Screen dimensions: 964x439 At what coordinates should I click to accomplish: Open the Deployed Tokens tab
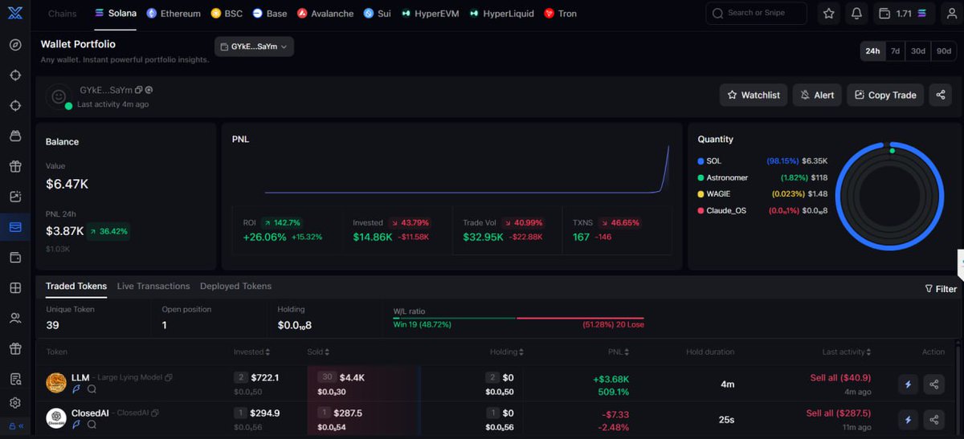coord(235,287)
